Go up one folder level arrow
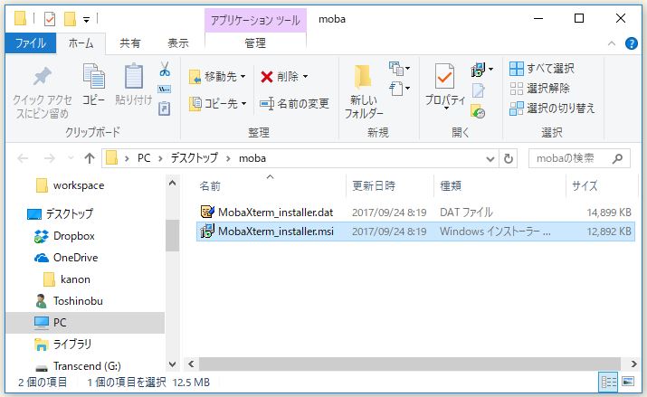This screenshot has height=397, width=647. point(90,158)
